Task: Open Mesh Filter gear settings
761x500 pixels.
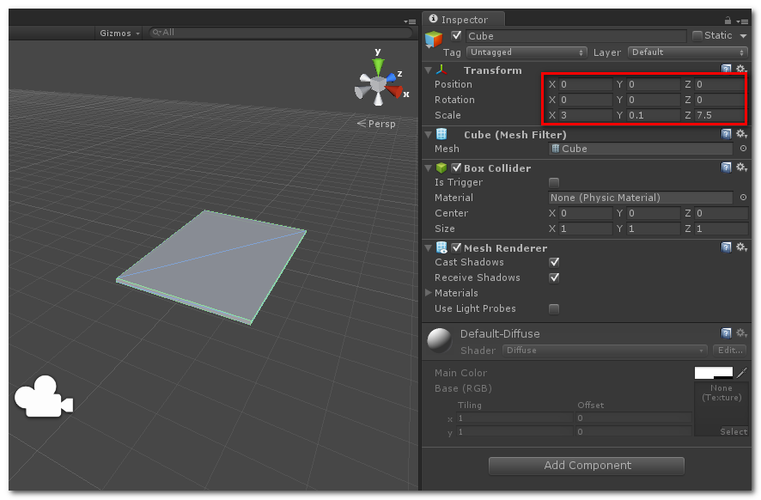Action: coord(741,134)
